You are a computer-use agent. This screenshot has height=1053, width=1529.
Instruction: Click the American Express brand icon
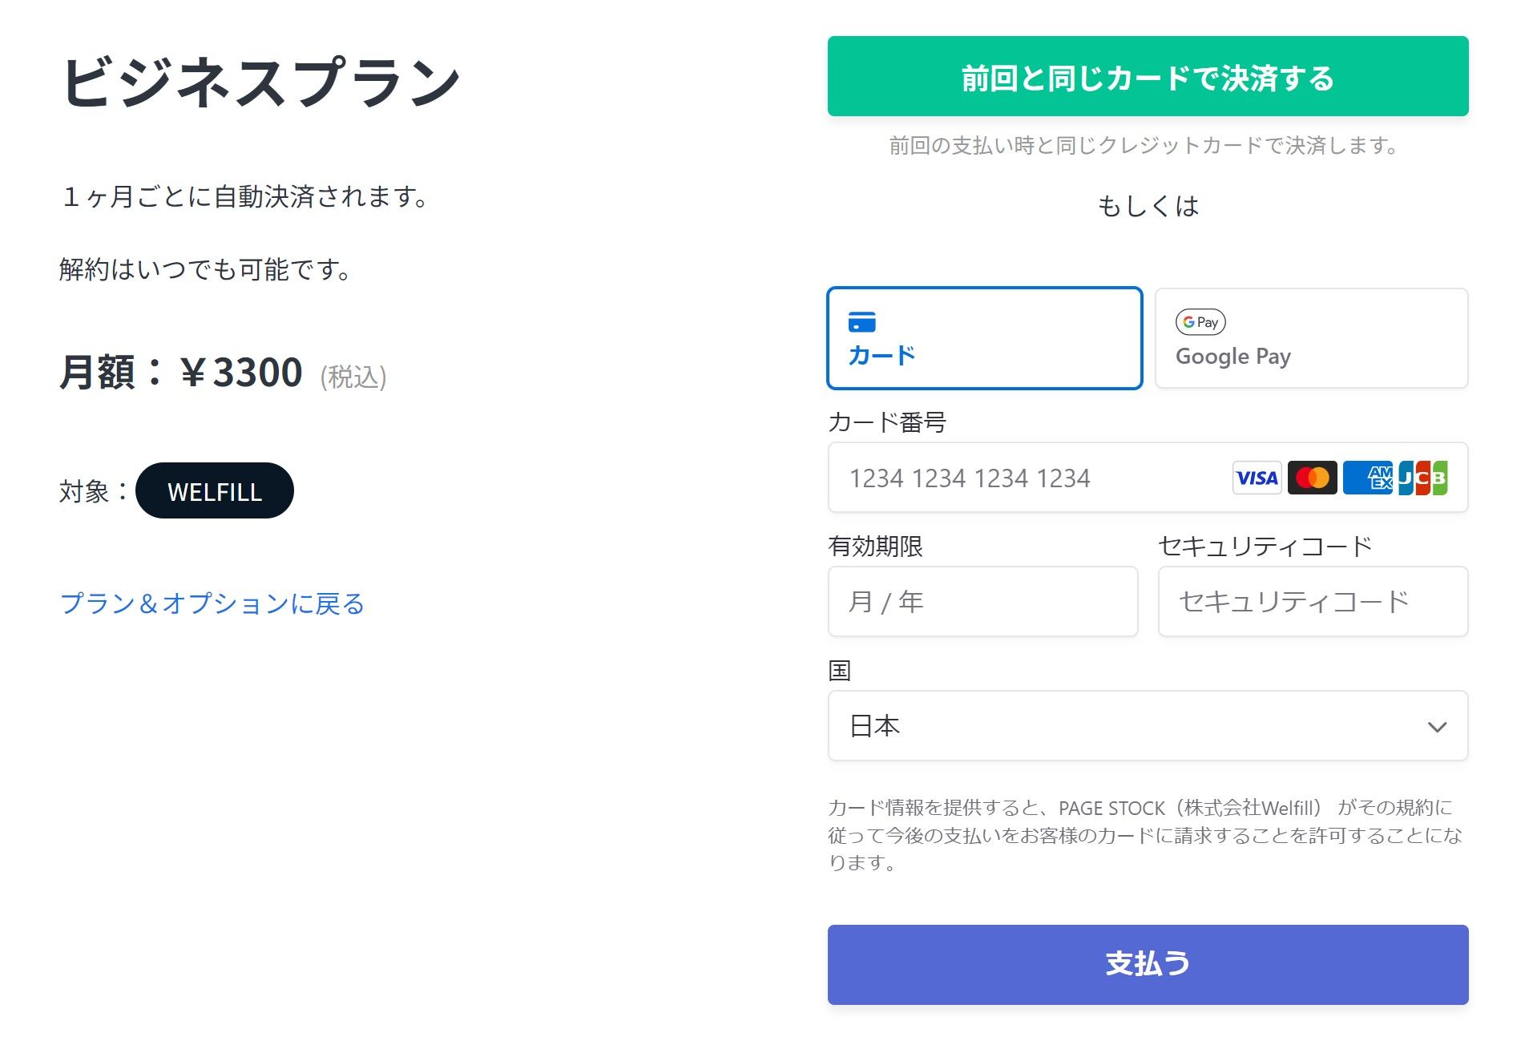tap(1367, 478)
